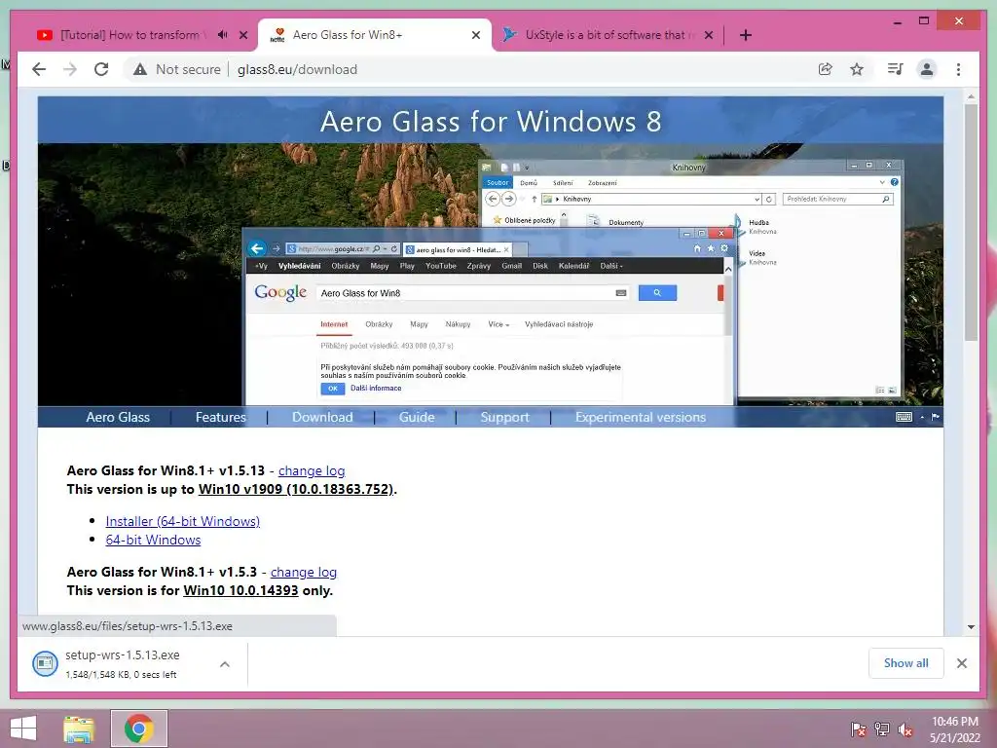
Task: Close the UxStyle tab
Action: coord(709,35)
